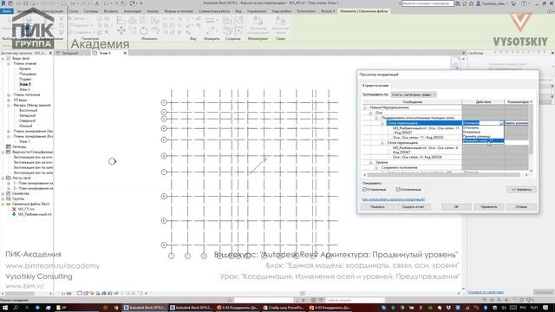Open the action dropdown arrow in selected row
The image size is (555, 312).
[x=501, y=123]
